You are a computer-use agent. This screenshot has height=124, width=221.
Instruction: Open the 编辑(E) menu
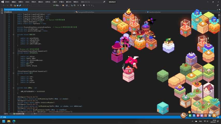tap(14, 2)
